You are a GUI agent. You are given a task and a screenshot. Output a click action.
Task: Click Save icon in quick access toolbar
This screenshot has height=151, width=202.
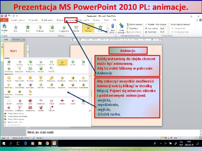(6, 16)
